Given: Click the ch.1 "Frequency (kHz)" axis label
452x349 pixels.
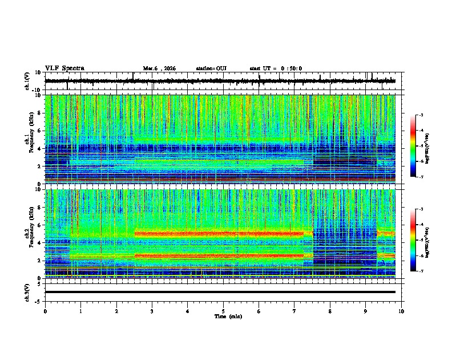Looking at the screenshot, I should tap(31, 132).
